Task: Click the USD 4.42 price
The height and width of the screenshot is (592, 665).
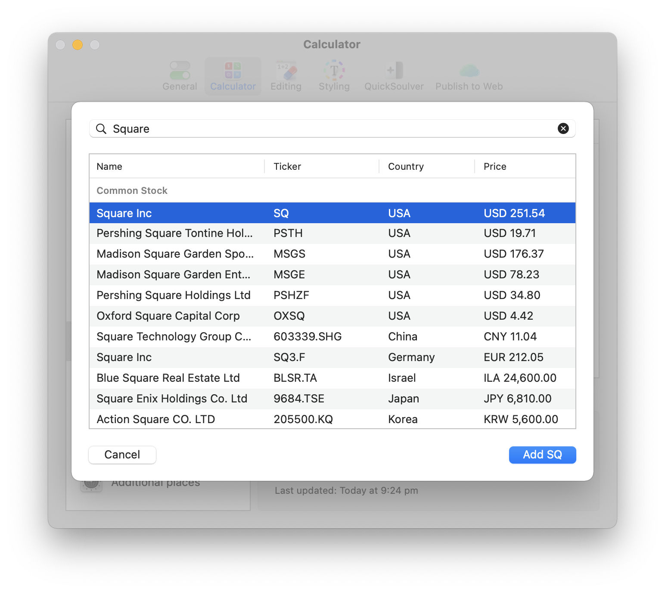Action: click(x=508, y=316)
